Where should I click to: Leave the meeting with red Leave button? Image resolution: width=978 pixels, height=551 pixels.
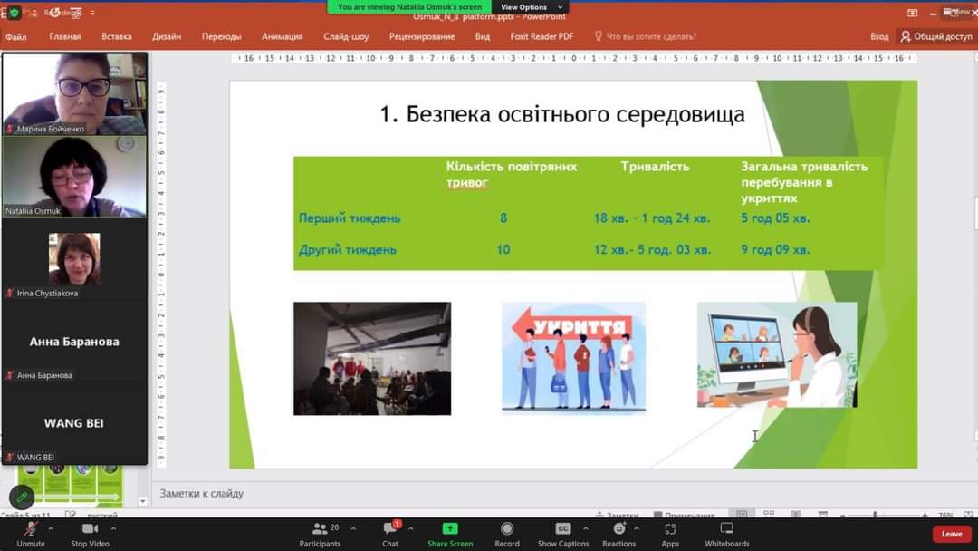[x=951, y=534]
